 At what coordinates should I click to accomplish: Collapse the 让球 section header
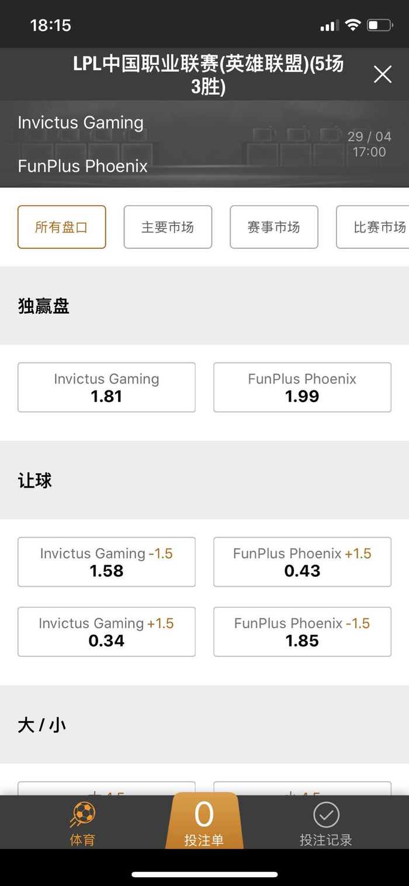tap(204, 480)
